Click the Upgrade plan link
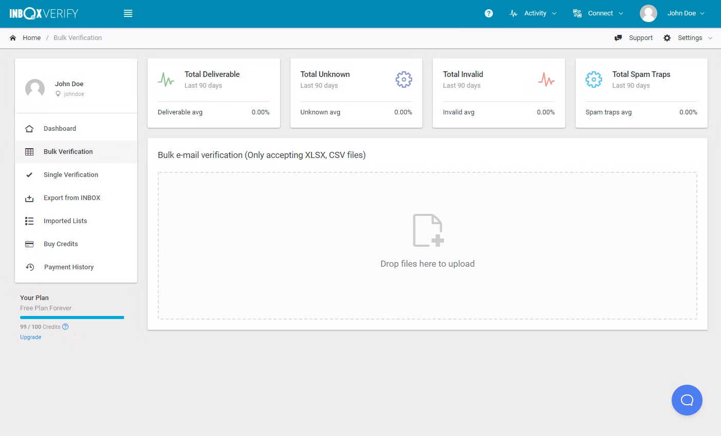 (x=31, y=337)
